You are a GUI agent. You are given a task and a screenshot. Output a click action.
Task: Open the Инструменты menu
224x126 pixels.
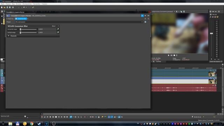click(x=27, y=4)
